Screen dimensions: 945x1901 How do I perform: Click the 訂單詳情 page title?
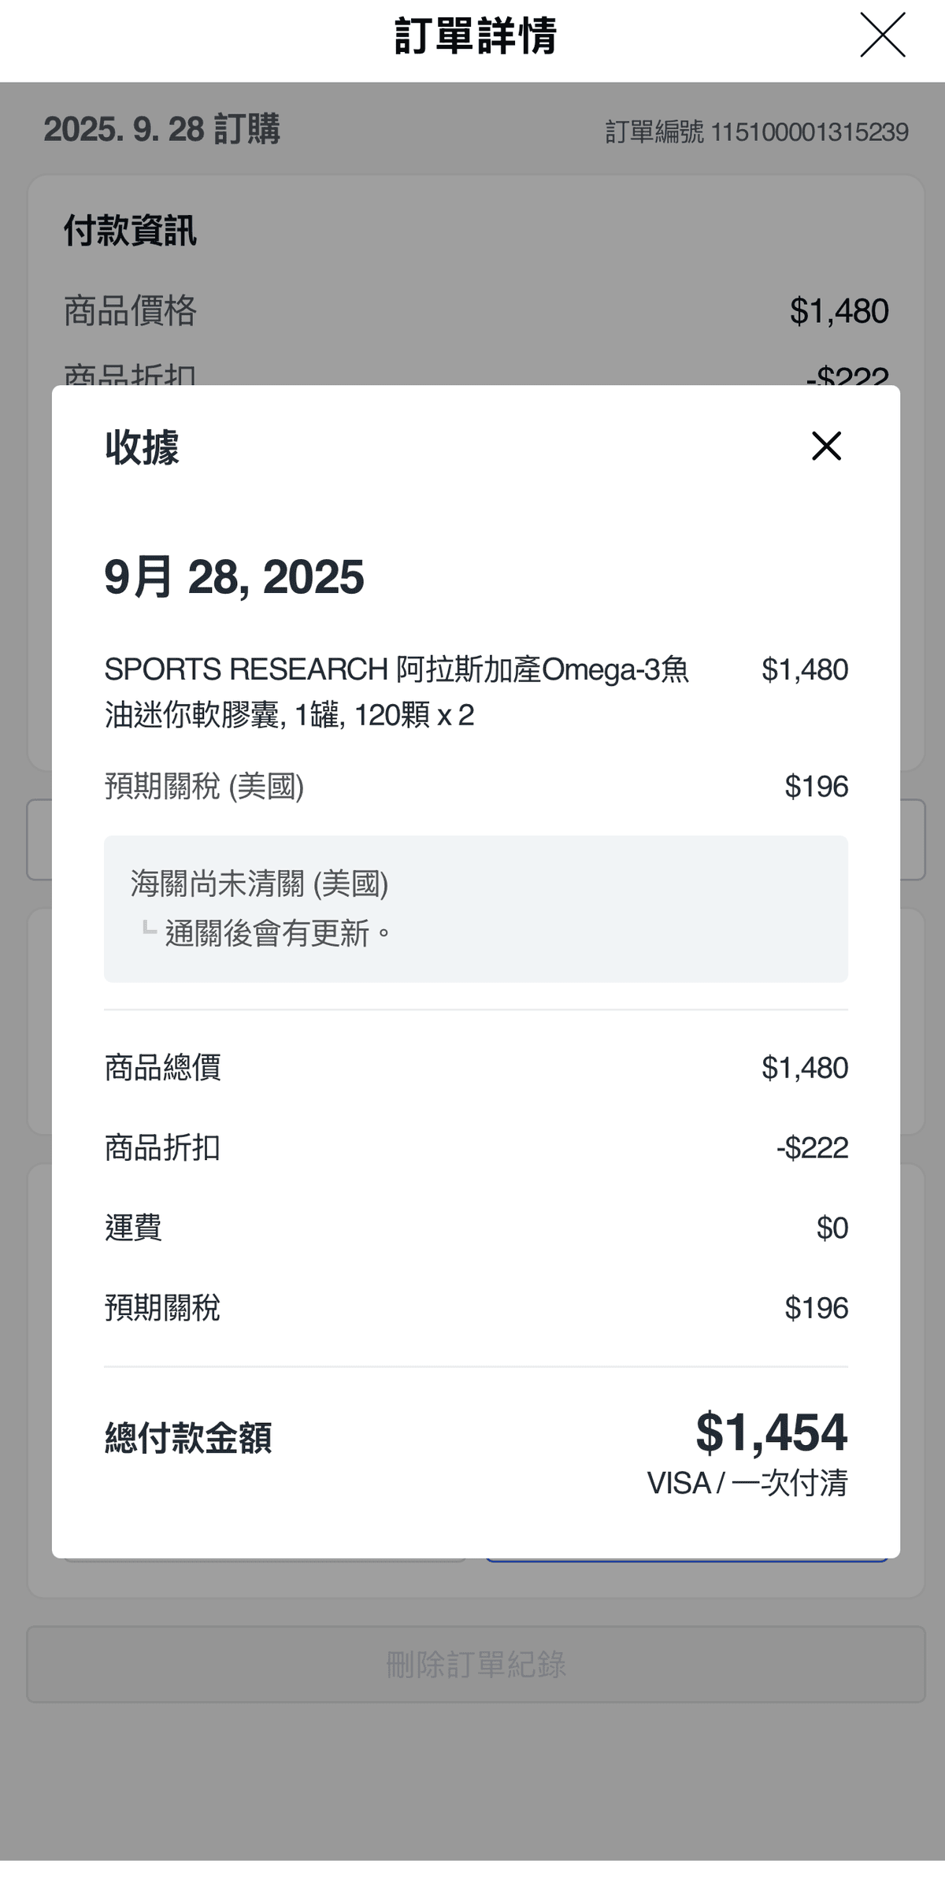point(476,36)
